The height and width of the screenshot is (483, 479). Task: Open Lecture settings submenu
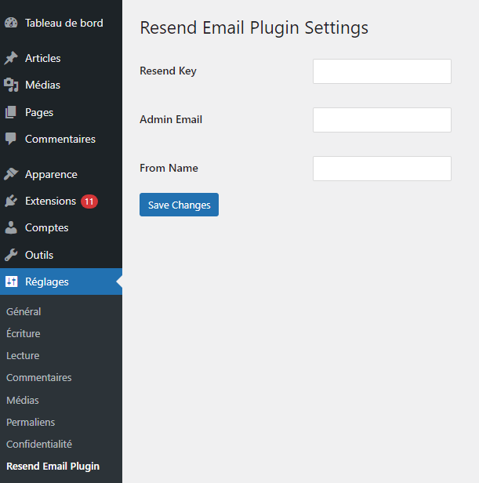click(23, 356)
